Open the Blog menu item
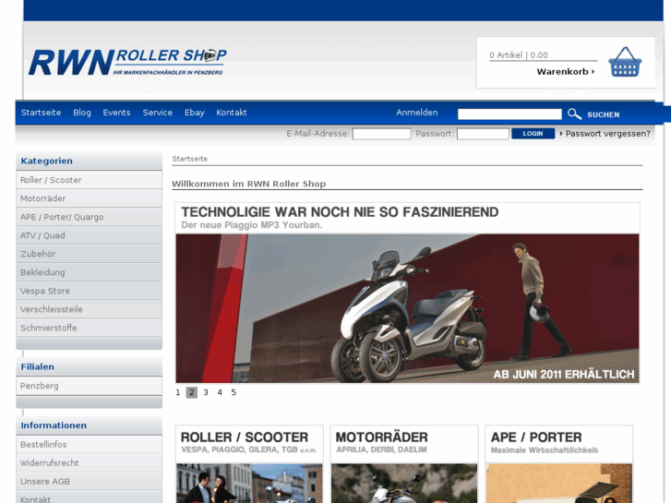 point(82,113)
